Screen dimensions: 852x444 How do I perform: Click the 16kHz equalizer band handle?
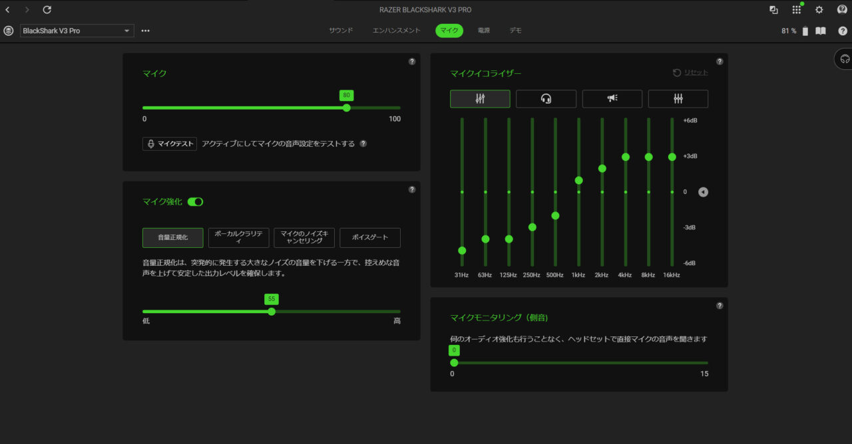pyautogui.click(x=672, y=157)
